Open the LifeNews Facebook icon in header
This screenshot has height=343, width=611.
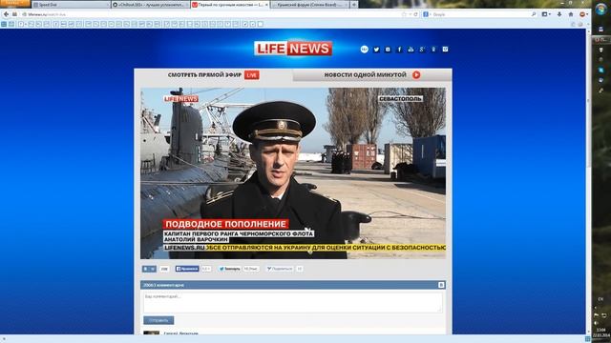click(x=399, y=50)
